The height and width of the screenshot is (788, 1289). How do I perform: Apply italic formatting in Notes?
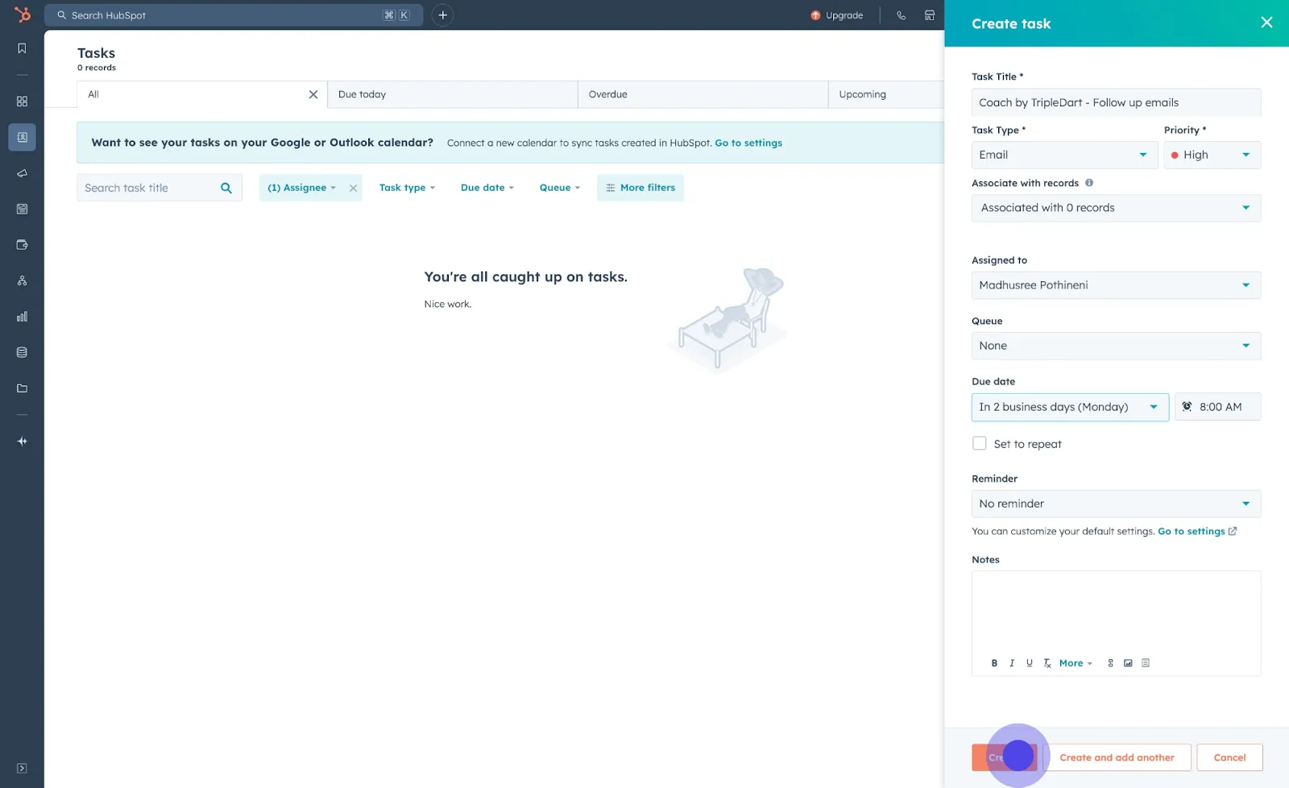1012,663
